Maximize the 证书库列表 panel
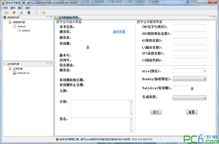This screenshot has height=144, width=219. point(51,63)
